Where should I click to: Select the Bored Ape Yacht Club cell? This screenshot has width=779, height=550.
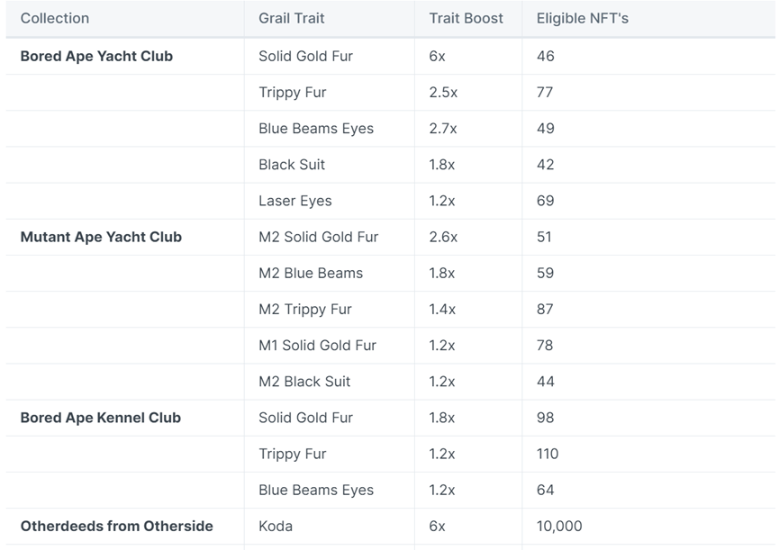pyautogui.click(x=96, y=56)
